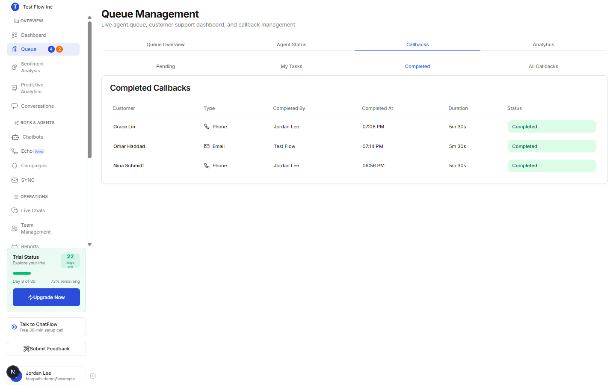Click Test Flow in Completed By column
The image size is (616, 385).
(x=284, y=146)
